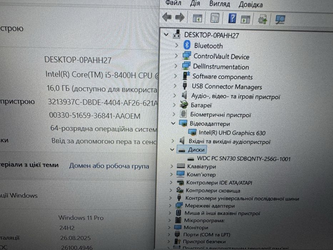
Task: Click the Миша й інші вказівні пристрої icon
Action: point(178,212)
